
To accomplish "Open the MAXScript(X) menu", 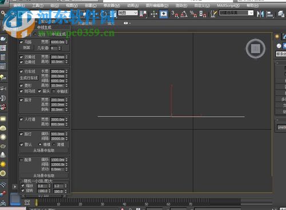I will pos(228,6).
